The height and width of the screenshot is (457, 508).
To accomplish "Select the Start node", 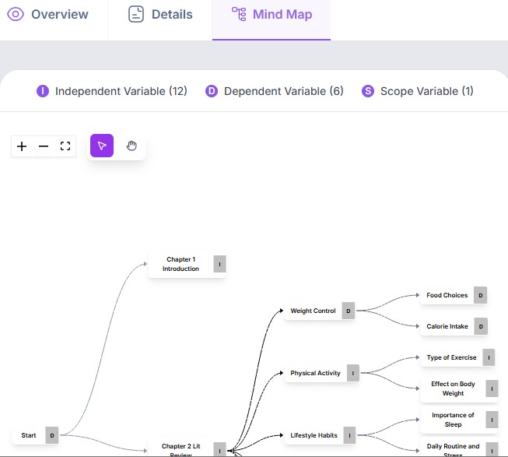I will pyautogui.click(x=36, y=435).
